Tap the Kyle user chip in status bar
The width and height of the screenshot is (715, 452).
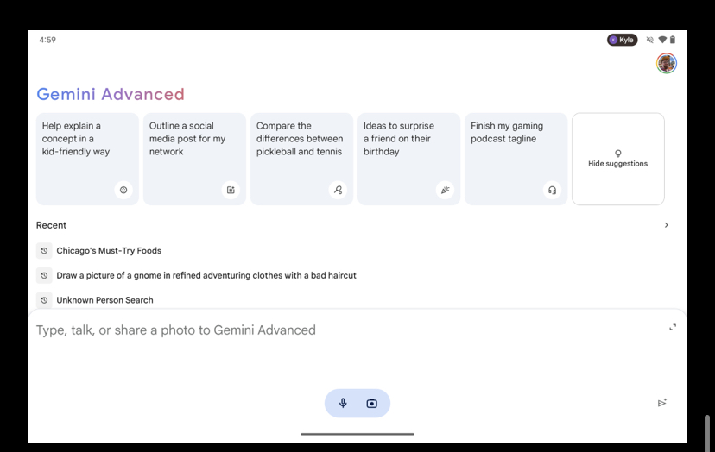point(622,40)
